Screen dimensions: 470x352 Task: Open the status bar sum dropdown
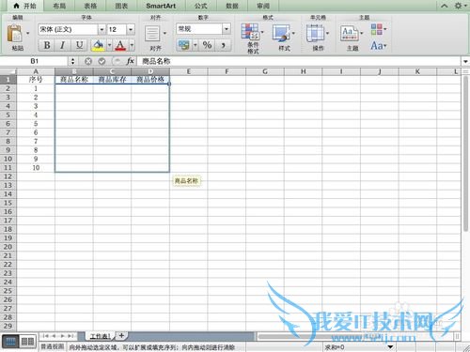(x=390, y=346)
